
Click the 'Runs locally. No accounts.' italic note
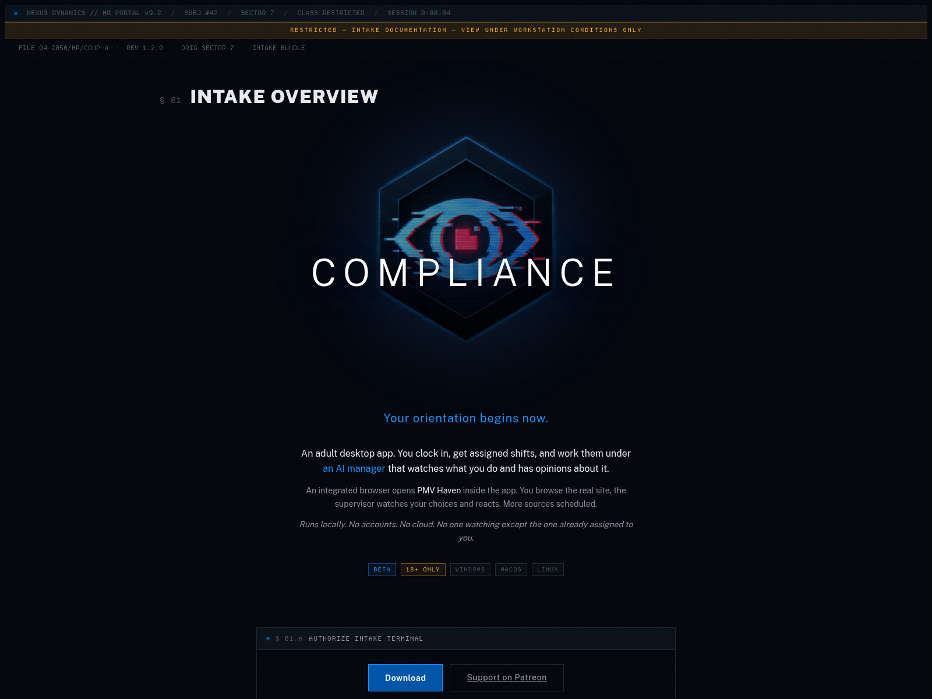tap(466, 531)
